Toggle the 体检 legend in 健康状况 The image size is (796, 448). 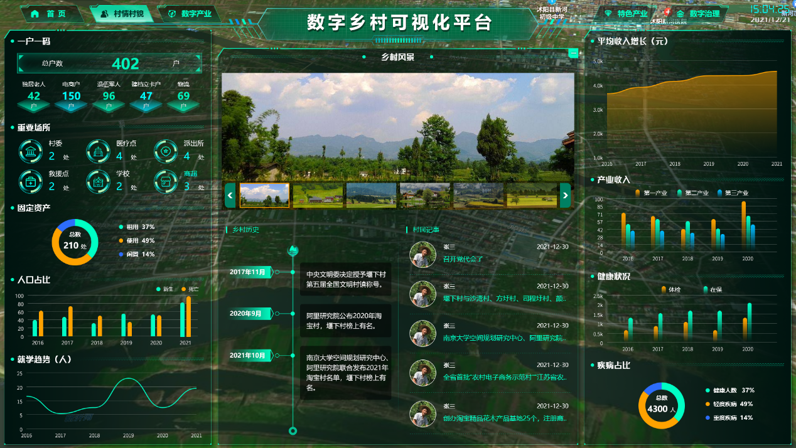pyautogui.click(x=670, y=290)
